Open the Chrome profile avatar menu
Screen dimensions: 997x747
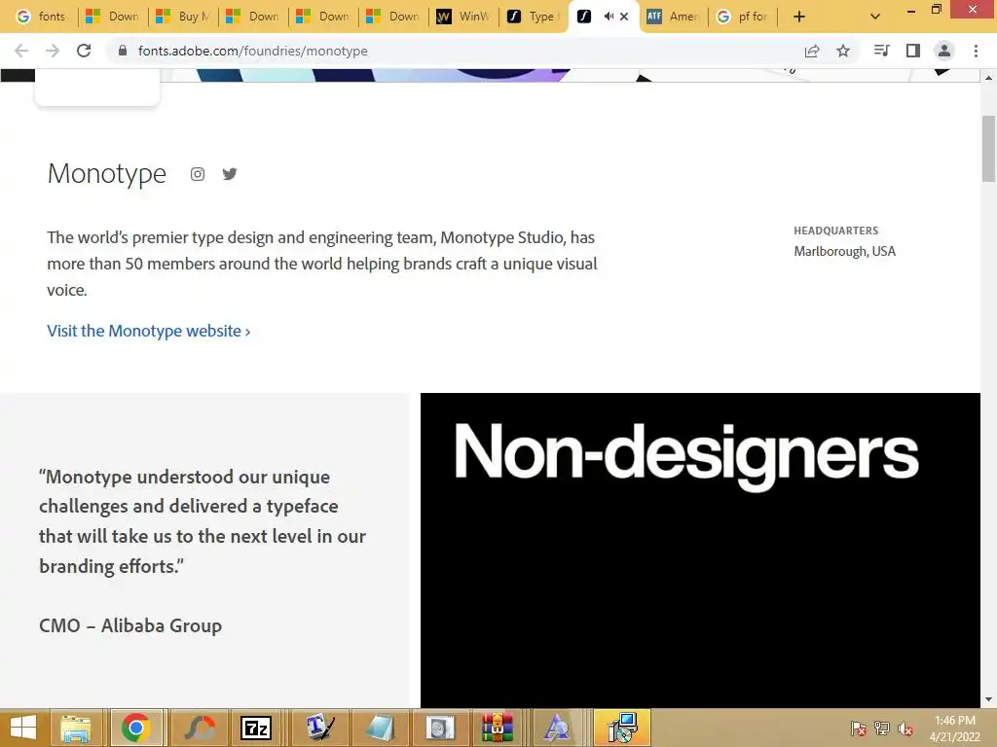pyautogui.click(x=944, y=51)
